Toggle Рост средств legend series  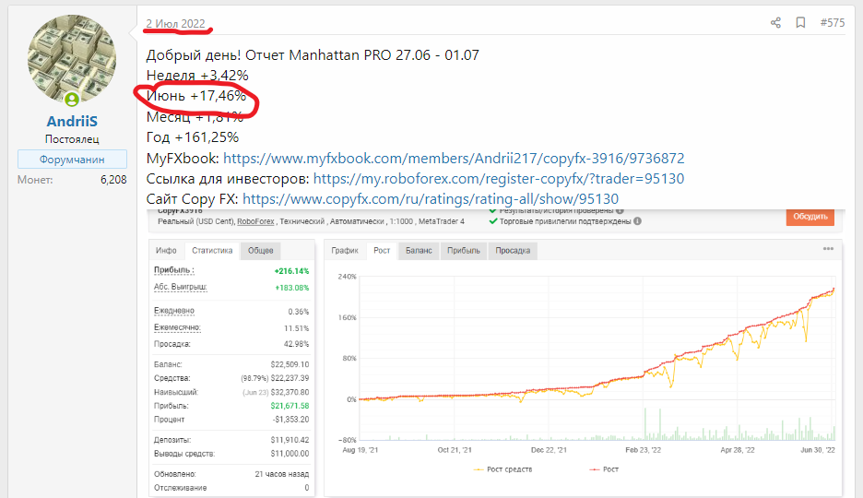pos(502,469)
